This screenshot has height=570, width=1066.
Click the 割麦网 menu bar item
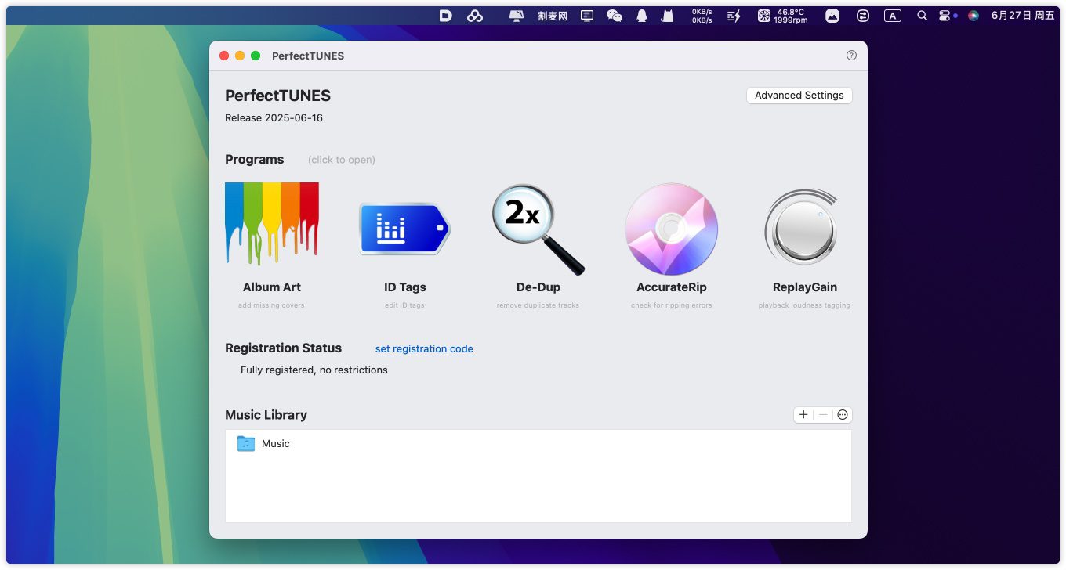pyautogui.click(x=553, y=16)
